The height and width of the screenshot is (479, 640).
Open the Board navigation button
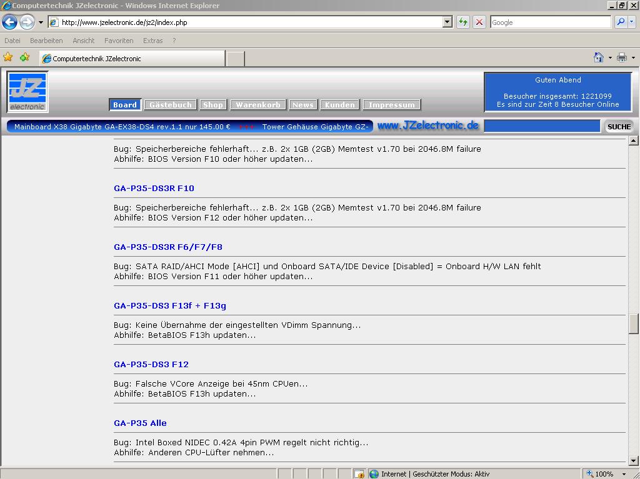(125, 105)
